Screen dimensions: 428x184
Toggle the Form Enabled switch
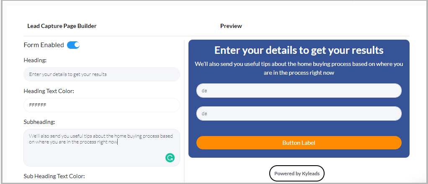73,45
